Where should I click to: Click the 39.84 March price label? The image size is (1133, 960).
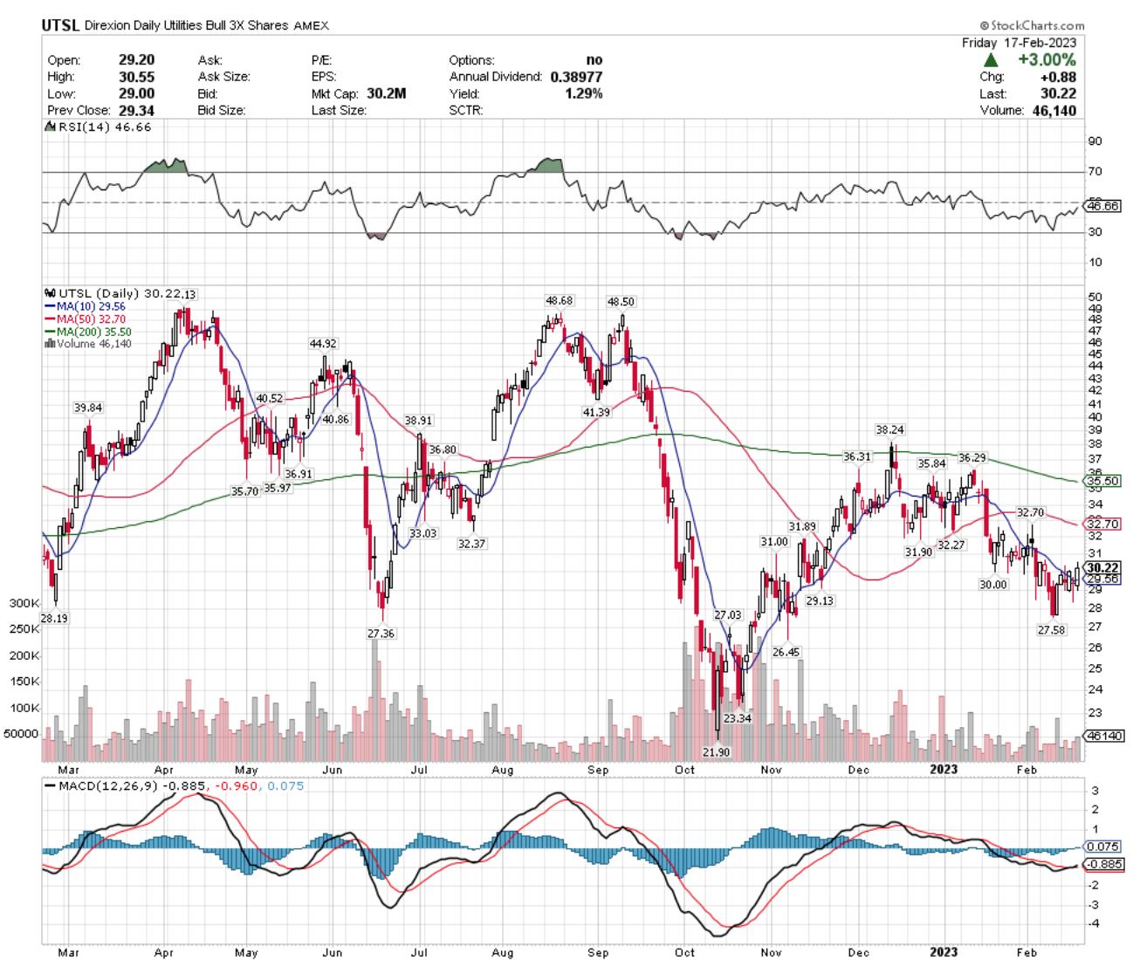87,408
